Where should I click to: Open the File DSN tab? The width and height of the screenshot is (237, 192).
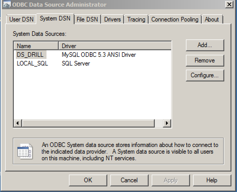87,19
